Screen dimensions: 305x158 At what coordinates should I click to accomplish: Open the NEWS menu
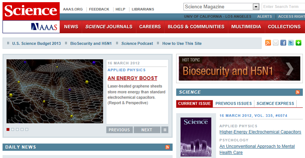[x=71, y=27]
